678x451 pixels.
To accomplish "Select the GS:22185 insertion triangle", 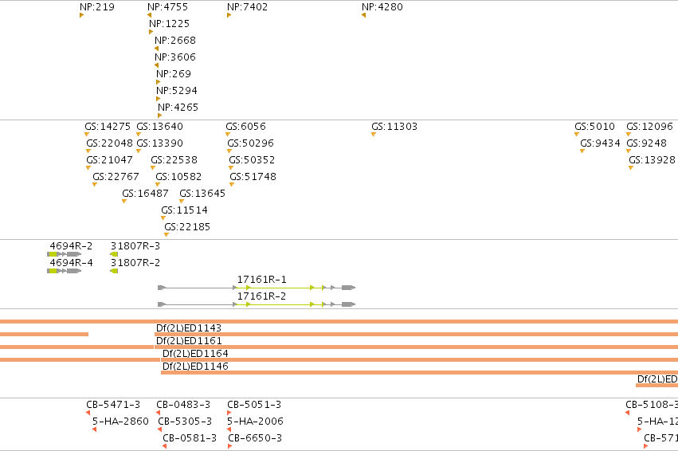I will (167, 235).
